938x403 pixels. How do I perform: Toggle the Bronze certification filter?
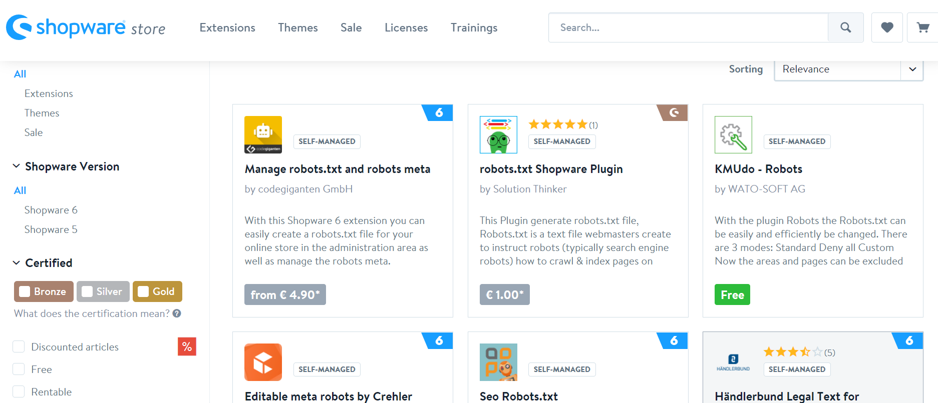tap(44, 291)
